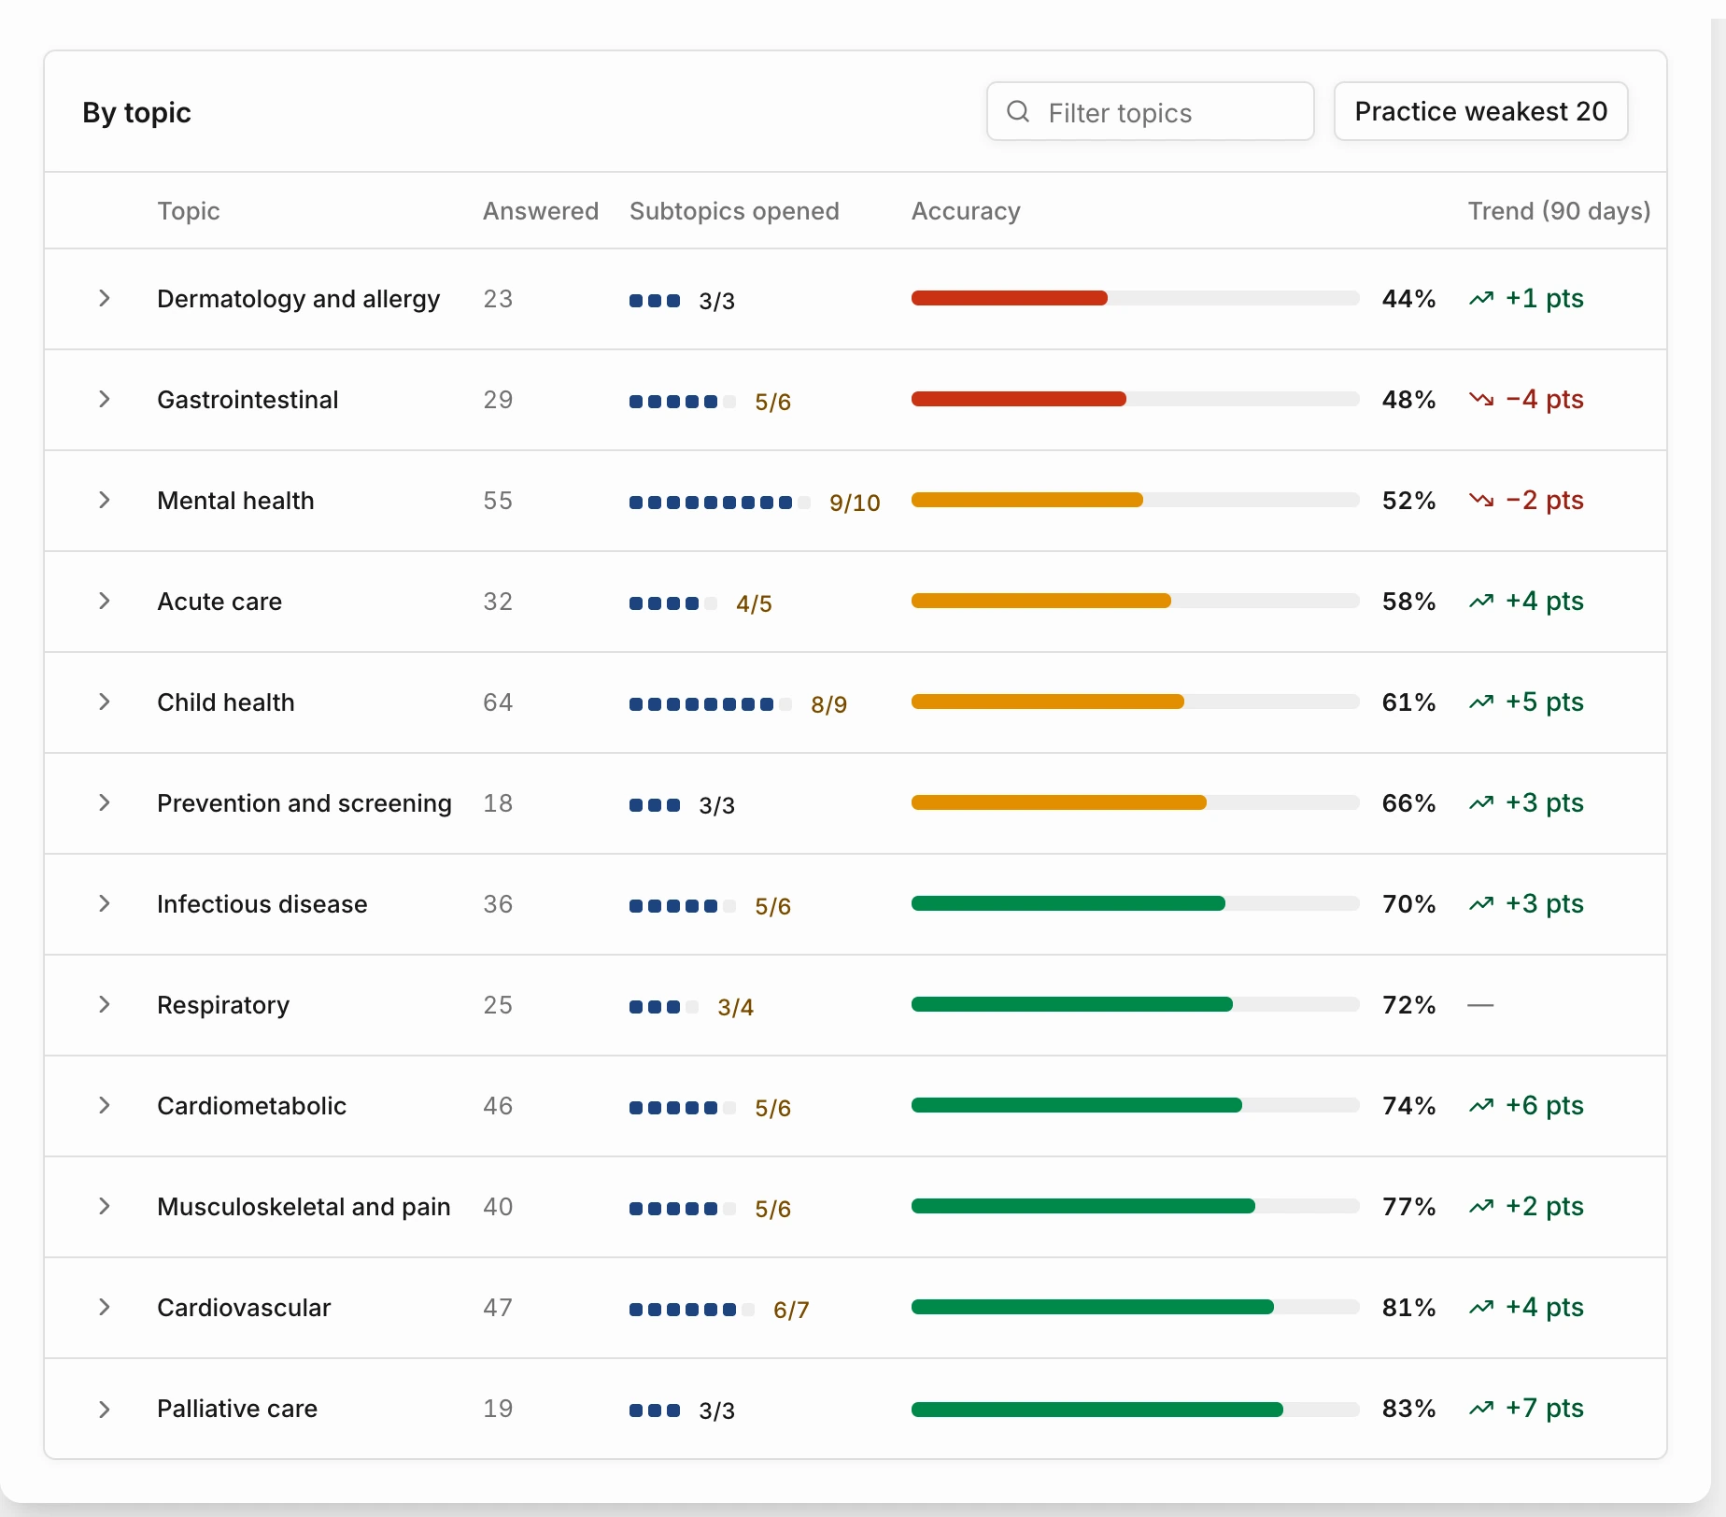Click the Mental health downward trend icon

pos(1481,501)
